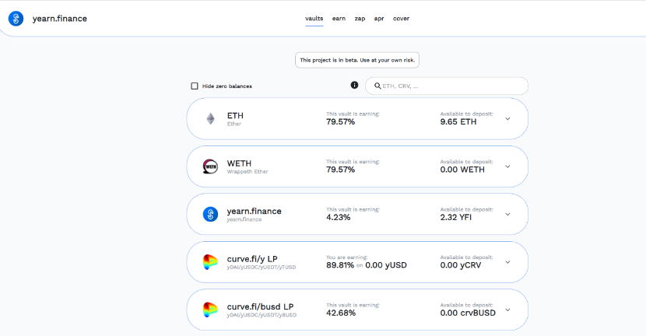This screenshot has width=646, height=336.
Task: Click the 0.00 crvBUSD available balance
Action: click(468, 313)
